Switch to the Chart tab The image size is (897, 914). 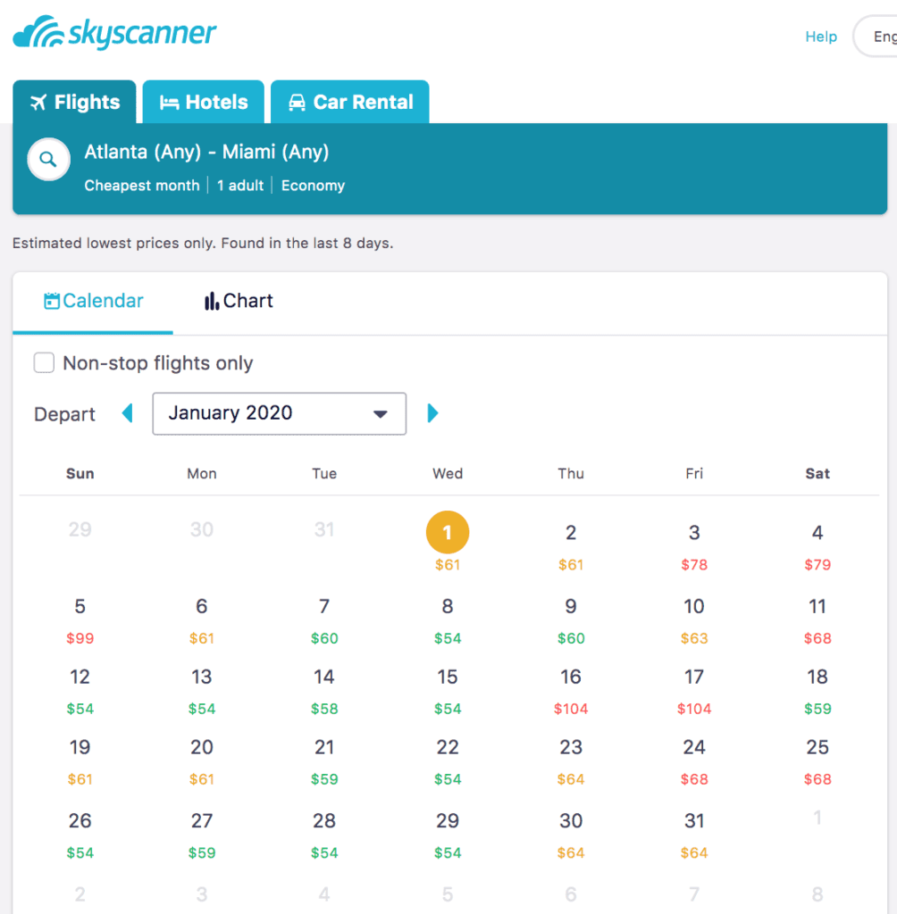(238, 301)
